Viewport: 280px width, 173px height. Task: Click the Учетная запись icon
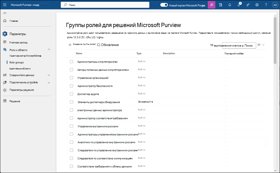(x=5, y=42)
